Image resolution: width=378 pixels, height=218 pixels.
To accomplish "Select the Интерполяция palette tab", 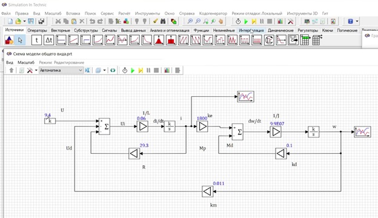I will point(251,30).
